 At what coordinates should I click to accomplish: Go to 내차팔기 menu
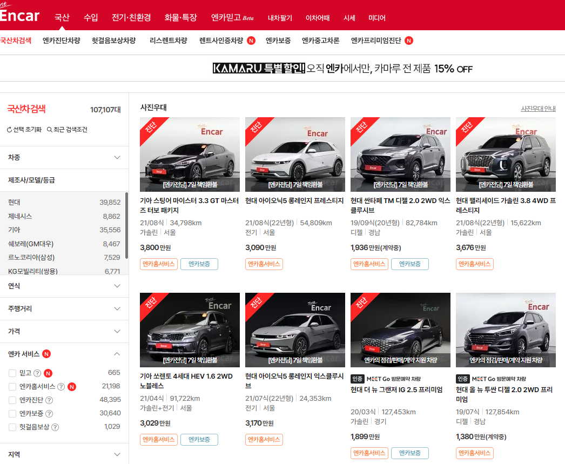(x=280, y=18)
